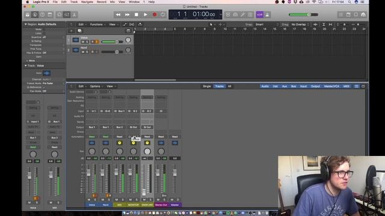Stop playback with the Stop button
The width and height of the screenshot is (385, 216).
[137, 14]
